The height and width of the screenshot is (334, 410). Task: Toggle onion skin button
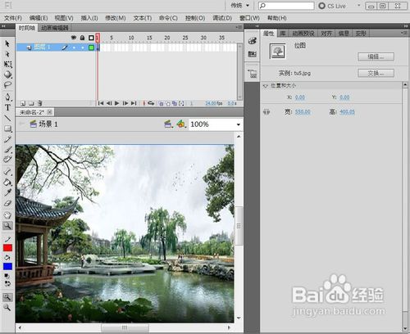click(161, 103)
